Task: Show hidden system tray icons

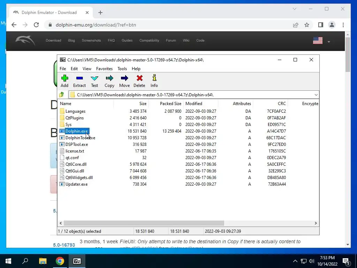Action: coord(295,261)
